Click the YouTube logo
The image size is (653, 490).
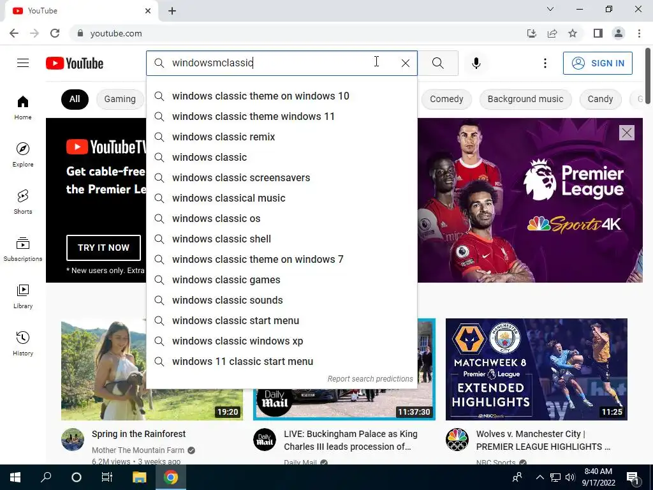coord(75,63)
